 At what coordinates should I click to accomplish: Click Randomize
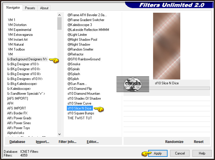(x=174, y=142)
